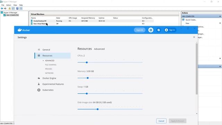The width and height of the screenshot is (222, 125).
Task: Open the Network sub-section
Action: [x=49, y=73]
